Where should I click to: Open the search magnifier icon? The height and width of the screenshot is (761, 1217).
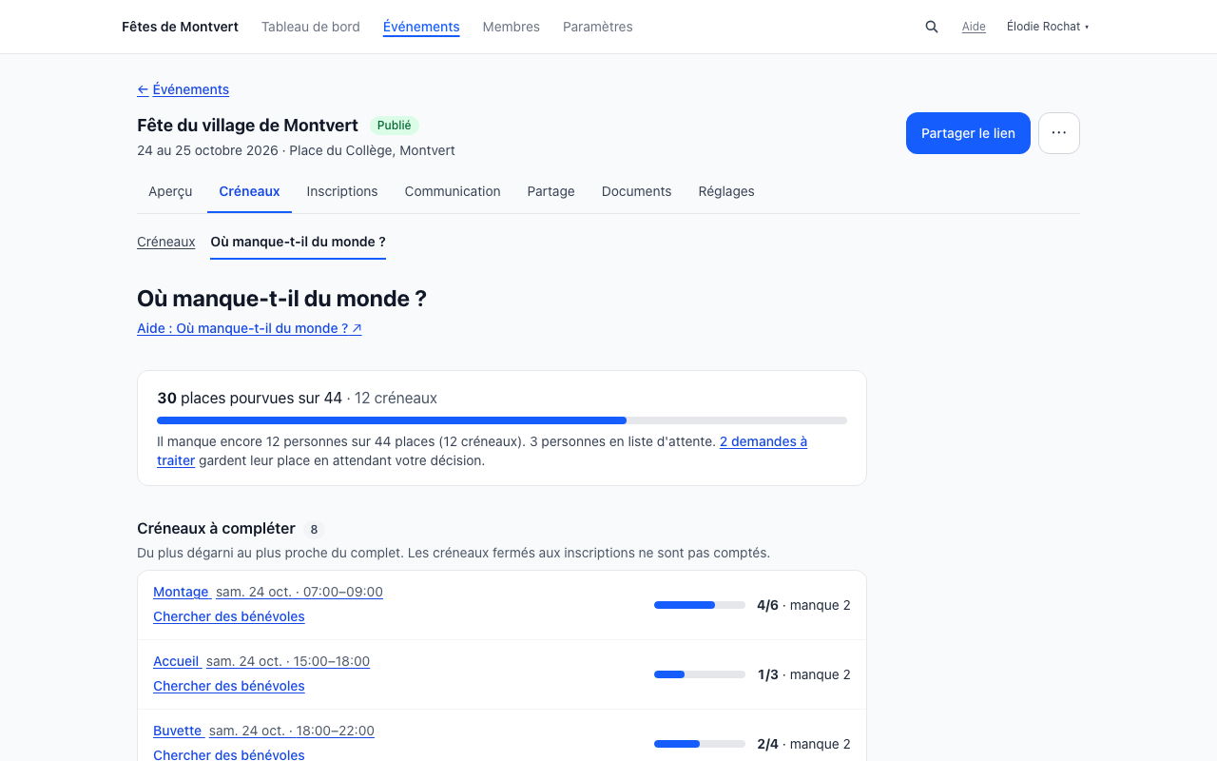(932, 27)
